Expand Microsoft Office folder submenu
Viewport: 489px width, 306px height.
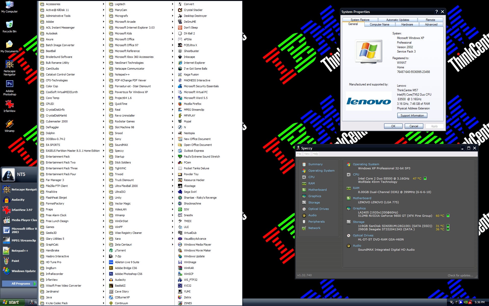click(x=141, y=39)
